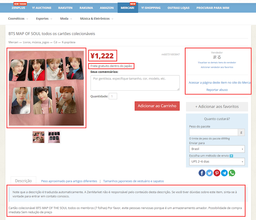Switch to Y! Shopping tab
This screenshot has width=256, height=220.
[x=151, y=8]
